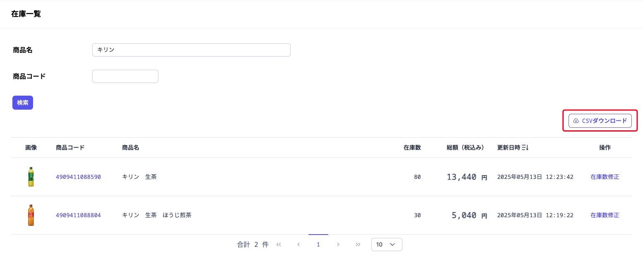Click the 在庫数 column header

[x=412, y=148]
